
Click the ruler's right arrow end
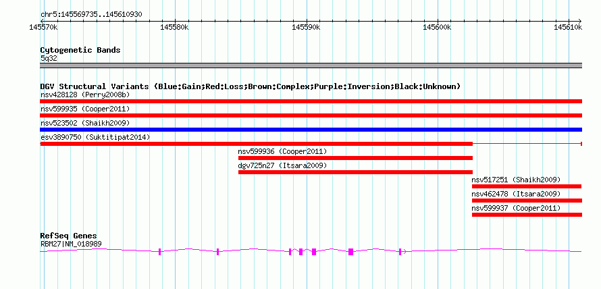(580, 21)
